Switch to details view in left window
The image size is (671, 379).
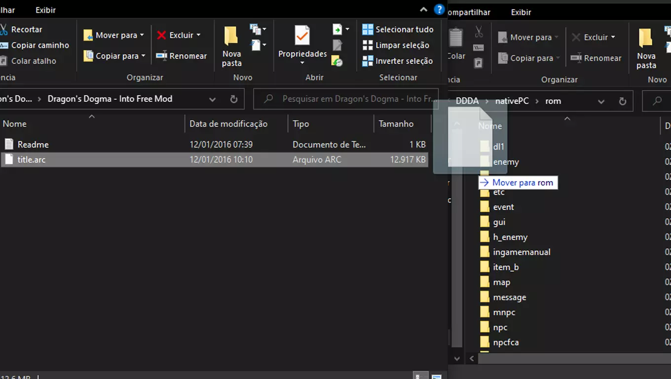420,376
